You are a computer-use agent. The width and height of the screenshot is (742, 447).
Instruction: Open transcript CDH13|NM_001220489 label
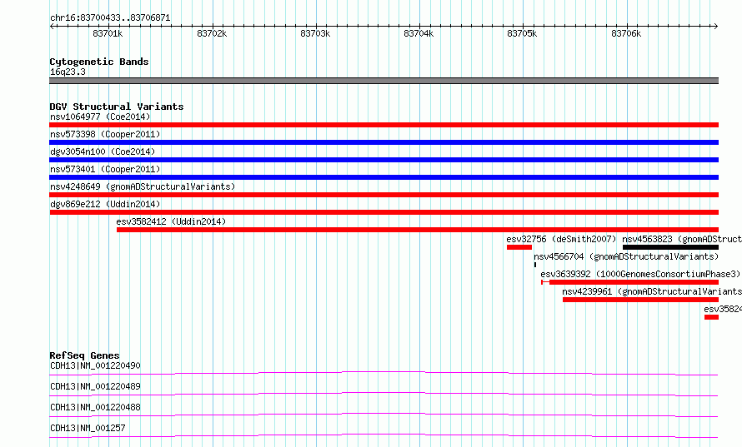coord(95,386)
